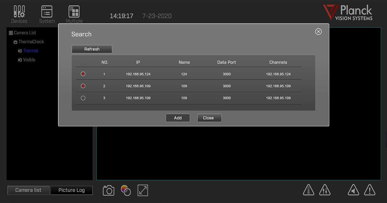The width and height of the screenshot is (387, 203).
Task: Open temperature alarm warning icon
Action: coord(308,190)
